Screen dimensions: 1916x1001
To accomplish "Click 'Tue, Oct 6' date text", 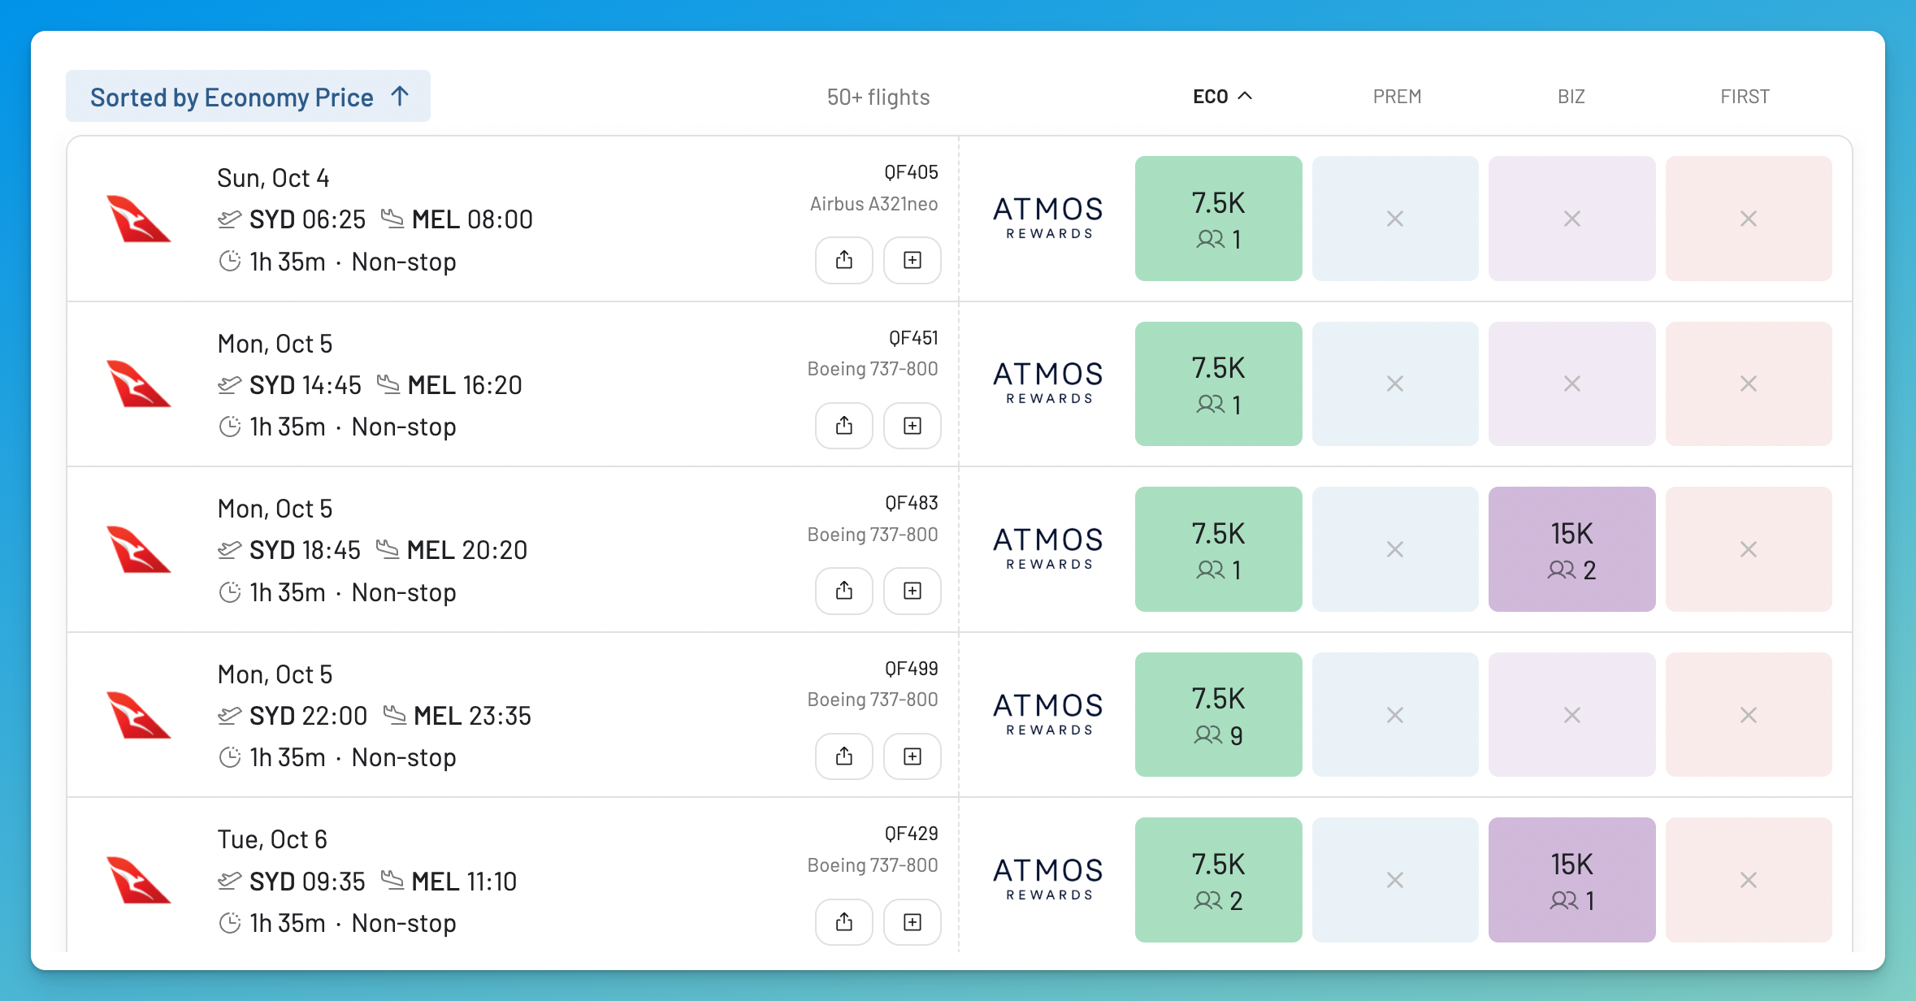I will pyautogui.click(x=272, y=839).
